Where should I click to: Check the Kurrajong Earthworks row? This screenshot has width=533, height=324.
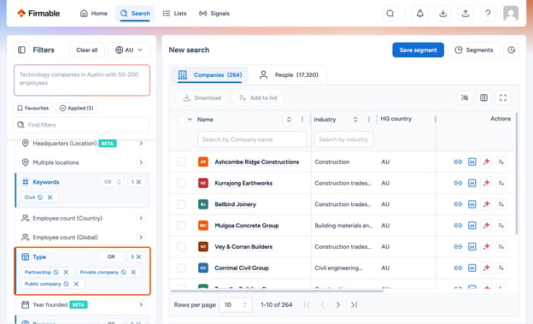tap(181, 183)
